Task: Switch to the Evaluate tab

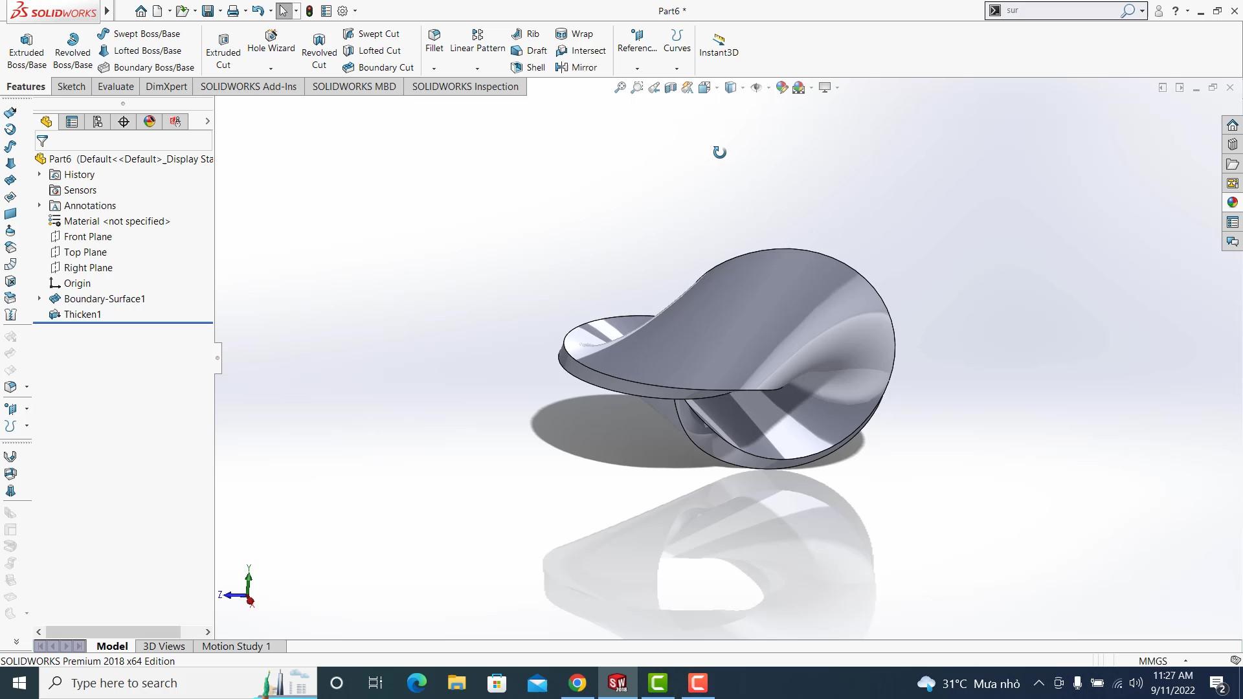Action: coord(115,86)
